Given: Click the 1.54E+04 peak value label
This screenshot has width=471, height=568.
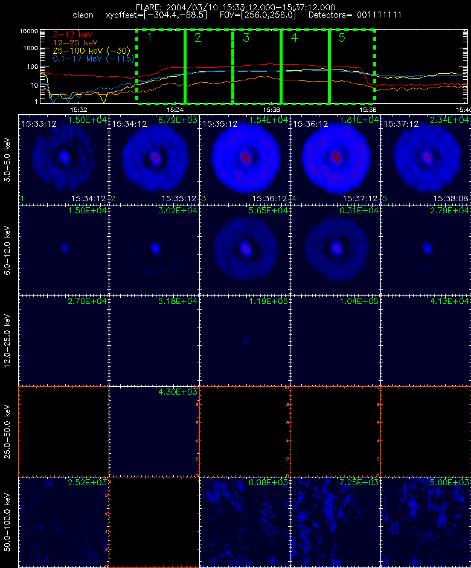Looking at the screenshot, I should (x=268, y=120).
